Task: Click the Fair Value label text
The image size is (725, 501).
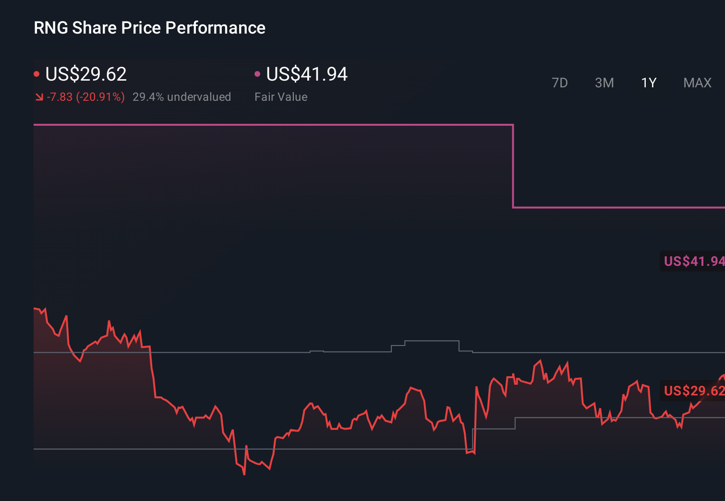Action: (281, 97)
